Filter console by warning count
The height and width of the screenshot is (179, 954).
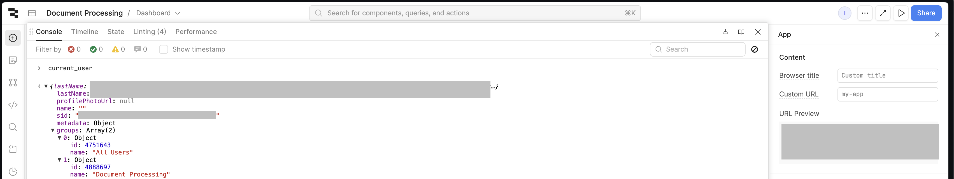pyautogui.click(x=118, y=49)
